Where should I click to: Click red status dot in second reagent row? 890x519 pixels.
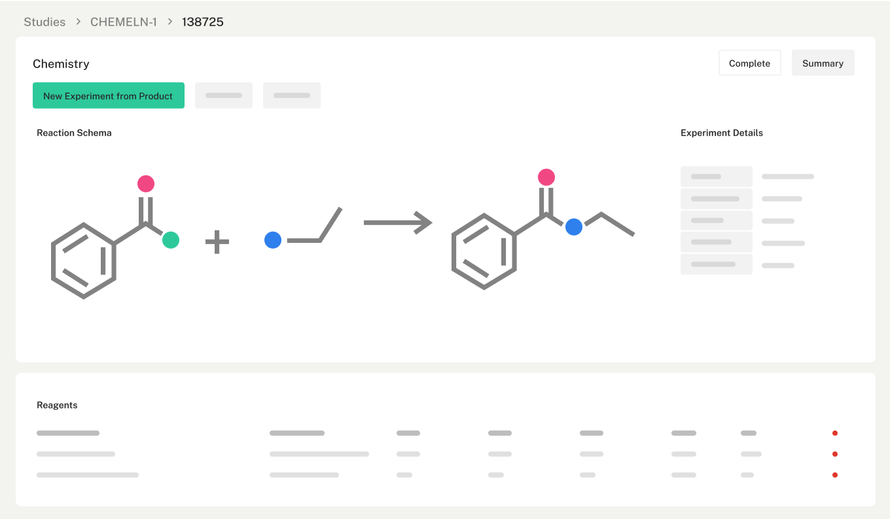835,454
